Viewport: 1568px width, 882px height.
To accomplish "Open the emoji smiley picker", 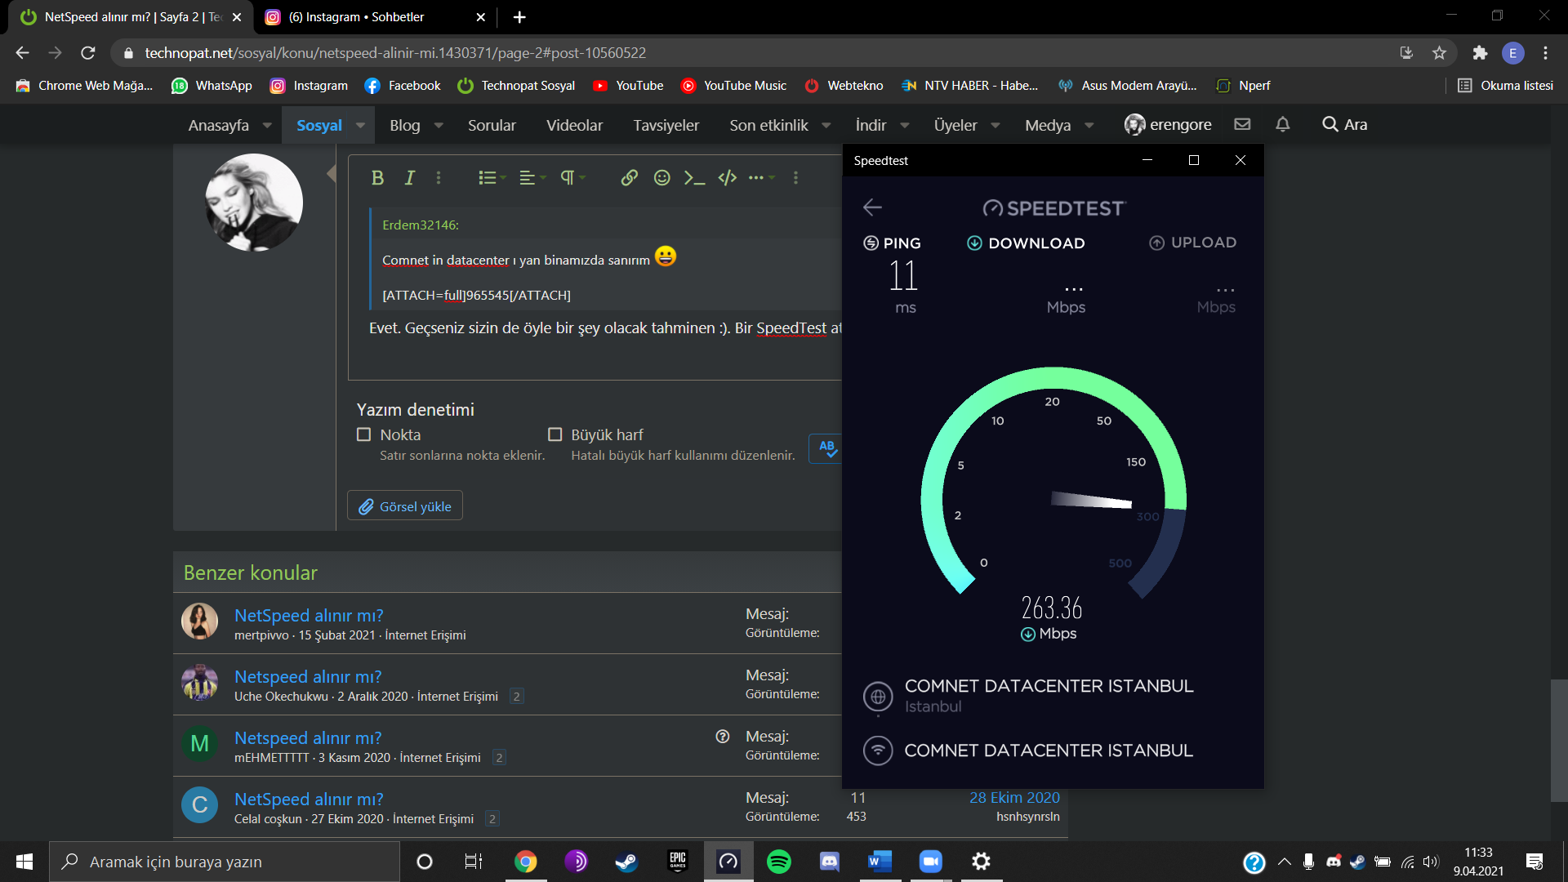I will tap(661, 178).
